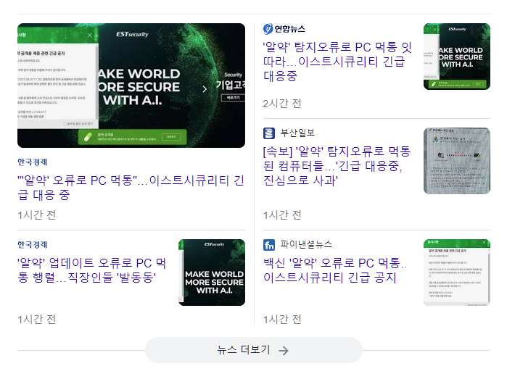The width and height of the screenshot is (507, 387).
Task: Open headline [속보] '알약' 탐지오류로 먹통 된 컴퓨터들
Action: point(337,165)
